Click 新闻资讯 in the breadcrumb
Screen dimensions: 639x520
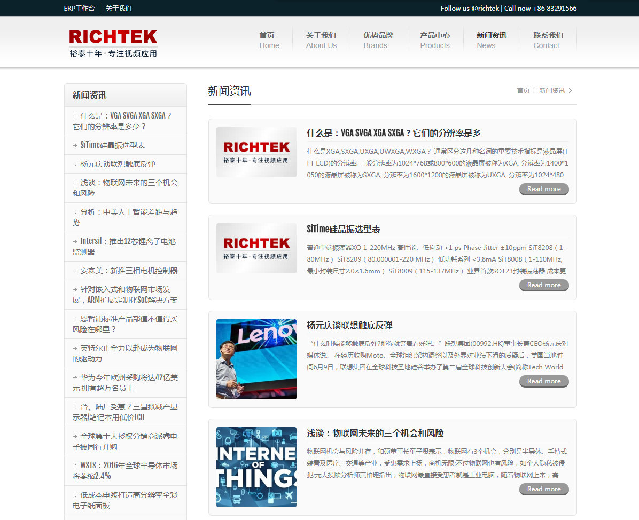[552, 90]
